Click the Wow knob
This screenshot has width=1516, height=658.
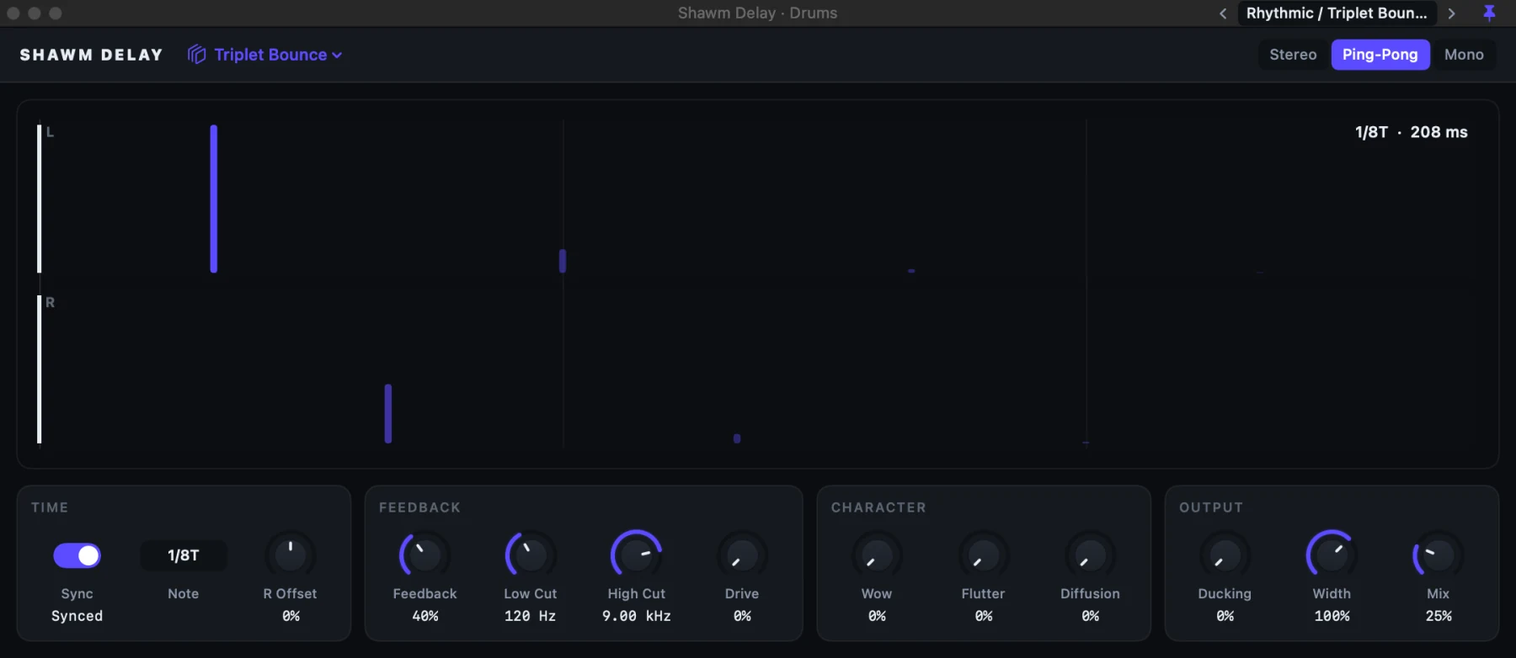pos(877,555)
